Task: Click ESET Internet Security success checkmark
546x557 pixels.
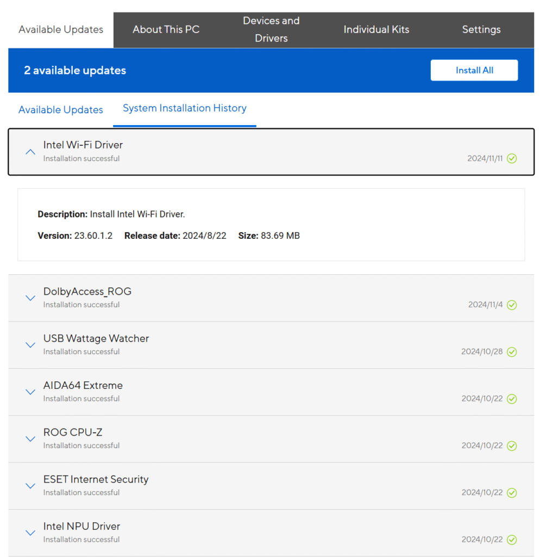Action: click(511, 493)
